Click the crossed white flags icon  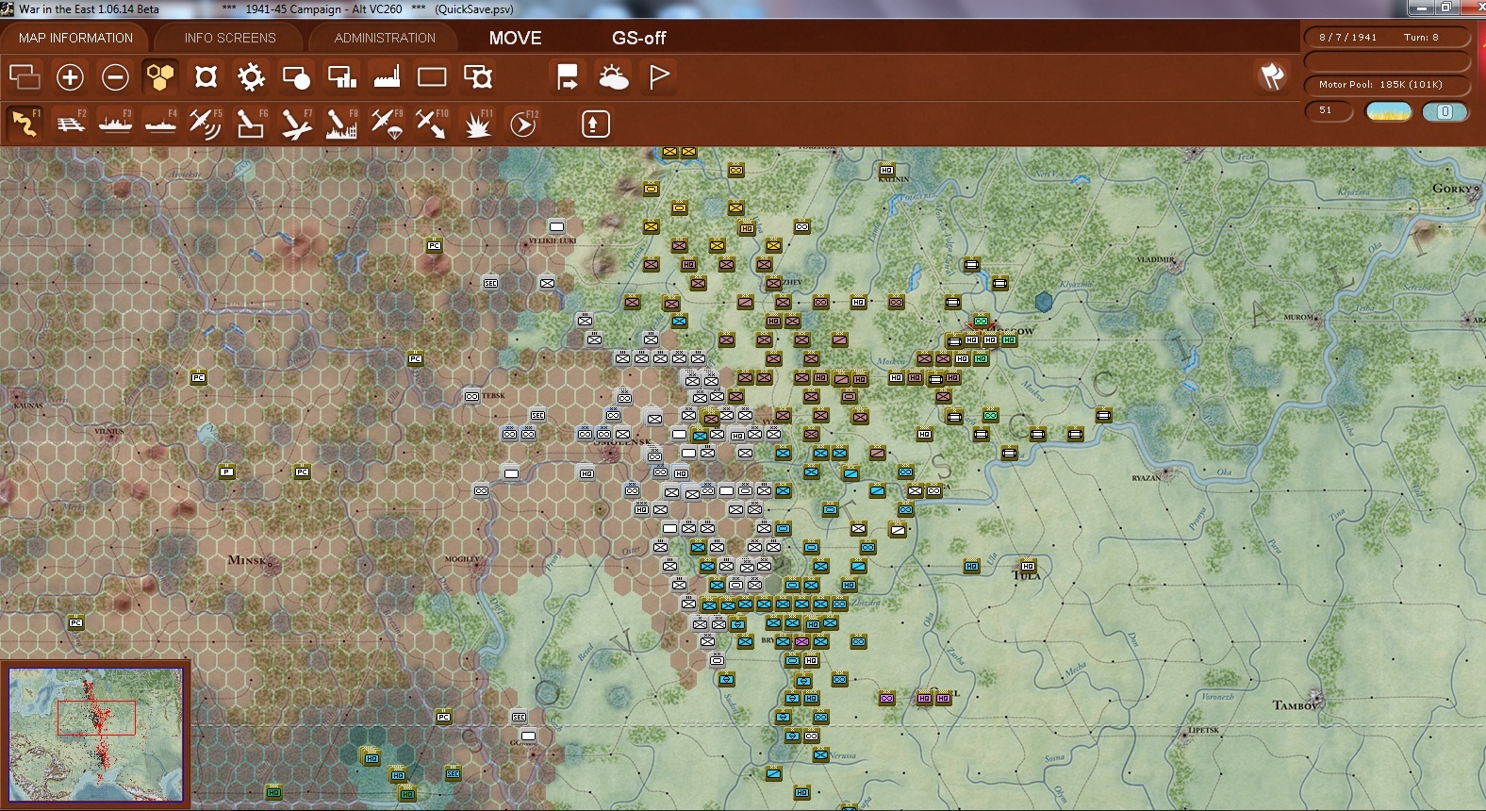(1272, 76)
